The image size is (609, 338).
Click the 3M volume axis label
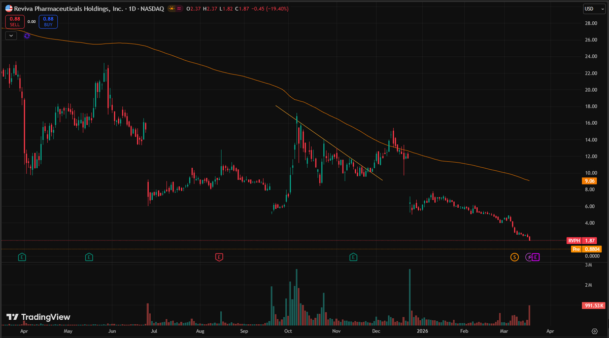click(x=587, y=265)
